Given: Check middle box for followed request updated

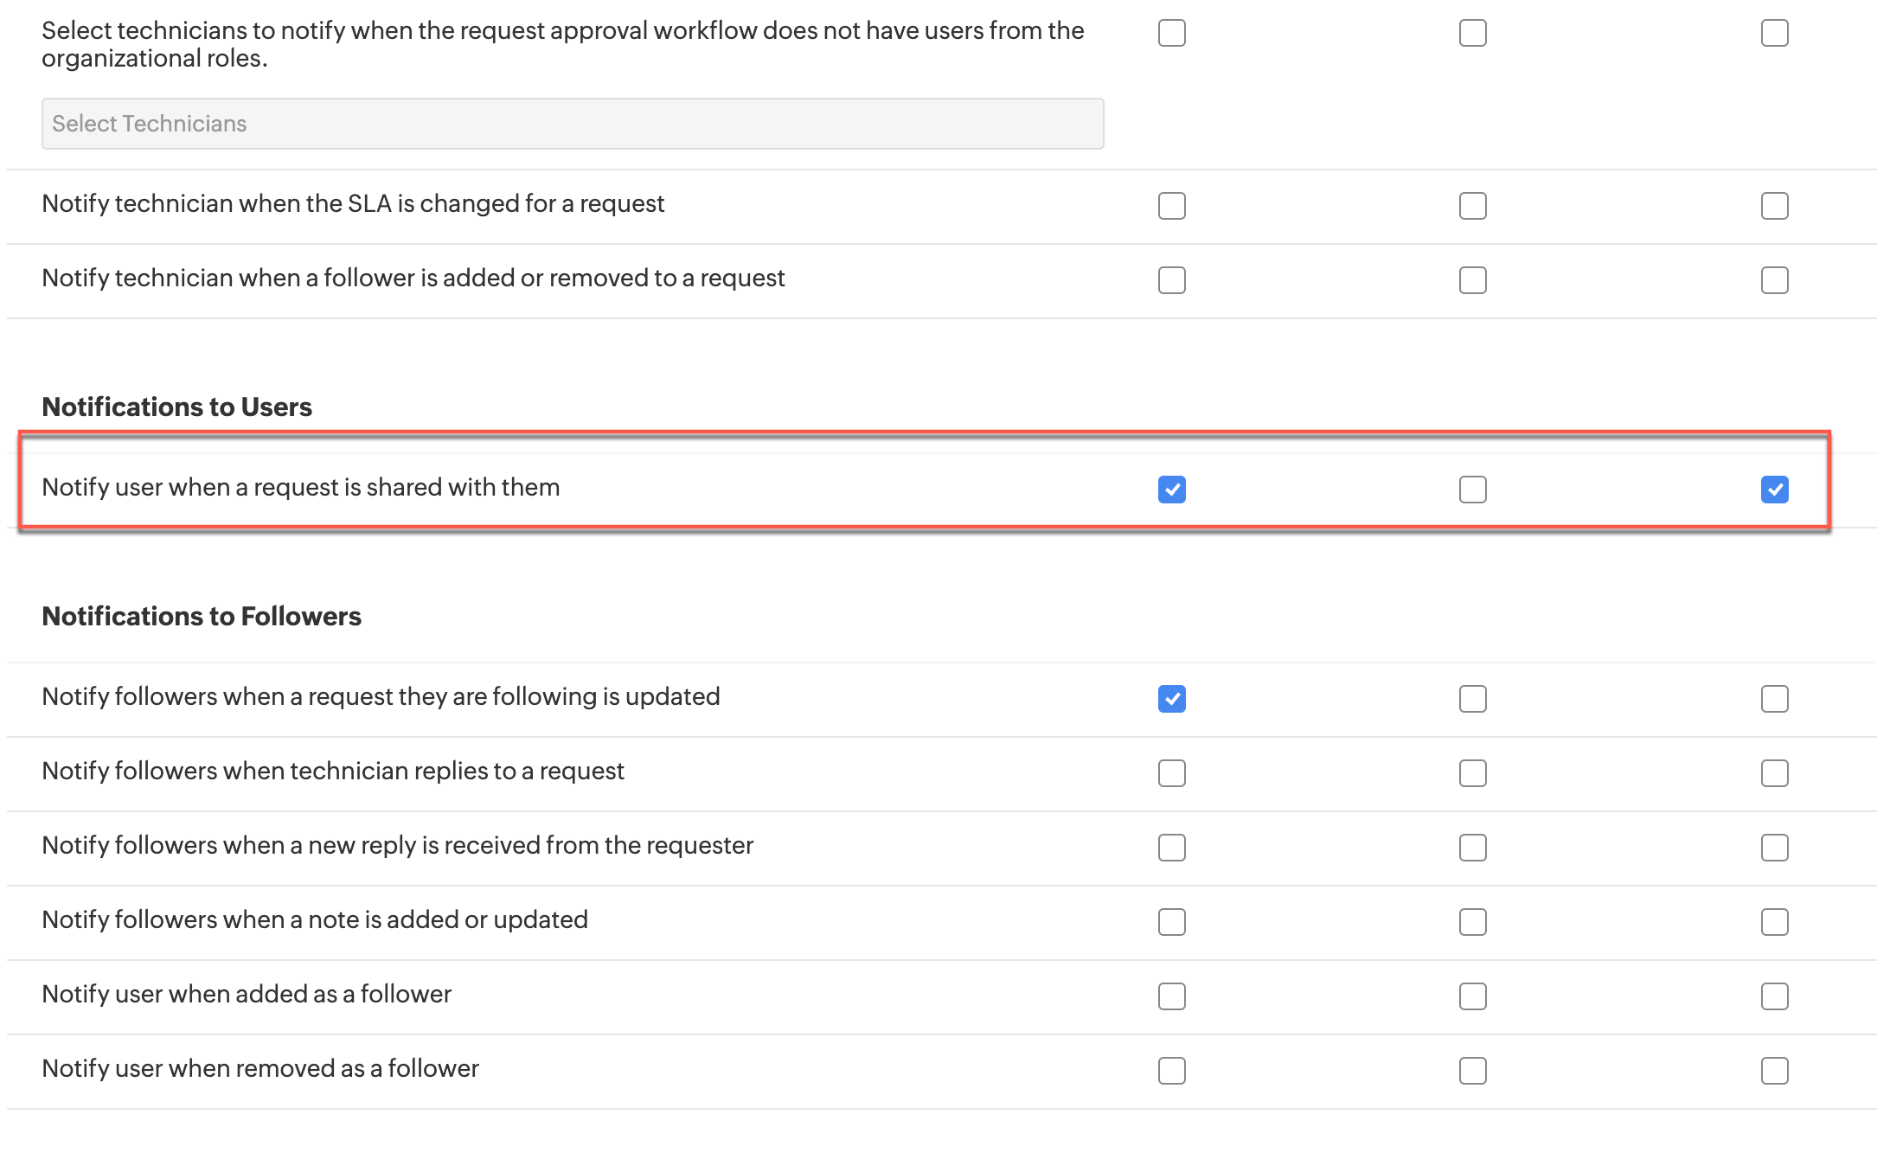Looking at the screenshot, I should click(1472, 699).
